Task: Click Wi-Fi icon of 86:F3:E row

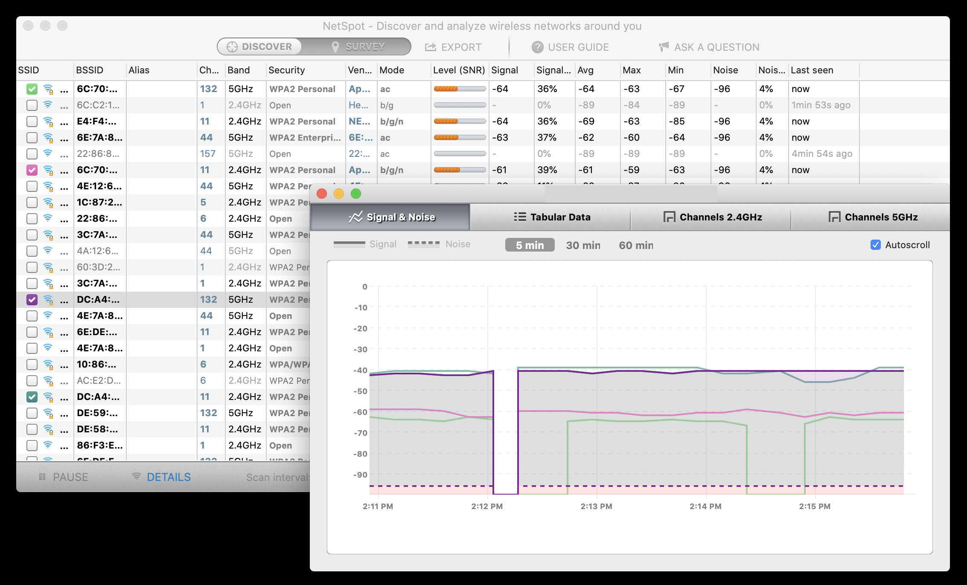Action: point(48,445)
